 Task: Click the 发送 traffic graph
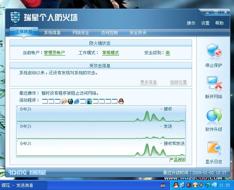pyautogui.click(x=101, y=131)
